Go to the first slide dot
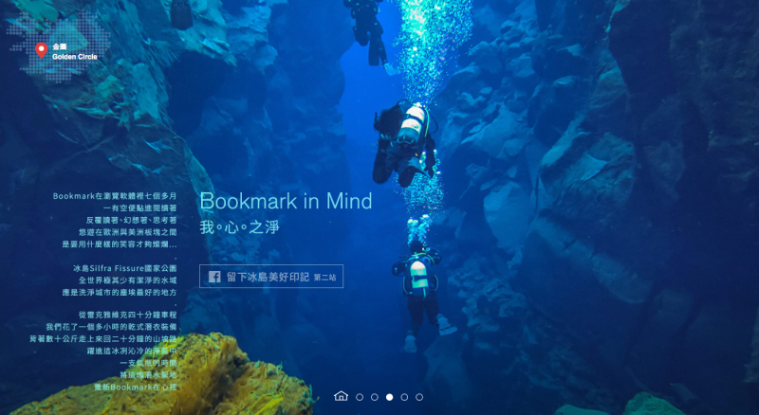The height and width of the screenshot is (415, 759). click(360, 397)
